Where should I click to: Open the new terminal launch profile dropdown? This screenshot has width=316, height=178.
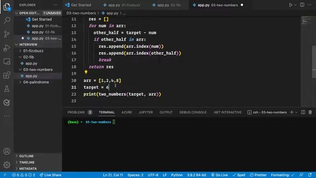(296, 112)
